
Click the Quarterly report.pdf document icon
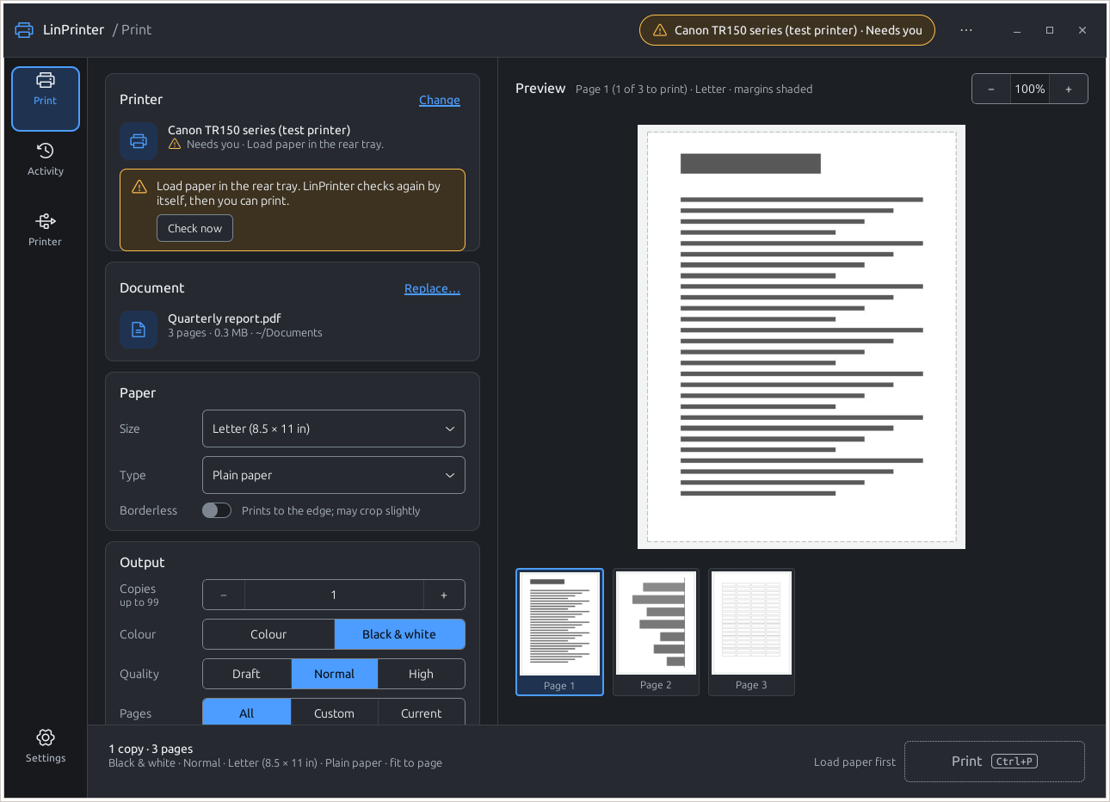(139, 330)
